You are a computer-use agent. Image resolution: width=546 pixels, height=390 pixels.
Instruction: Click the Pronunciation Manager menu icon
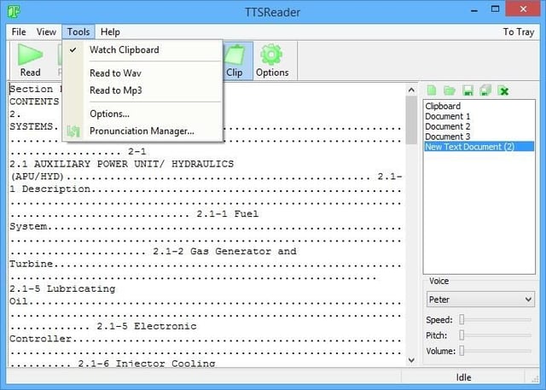pos(73,131)
